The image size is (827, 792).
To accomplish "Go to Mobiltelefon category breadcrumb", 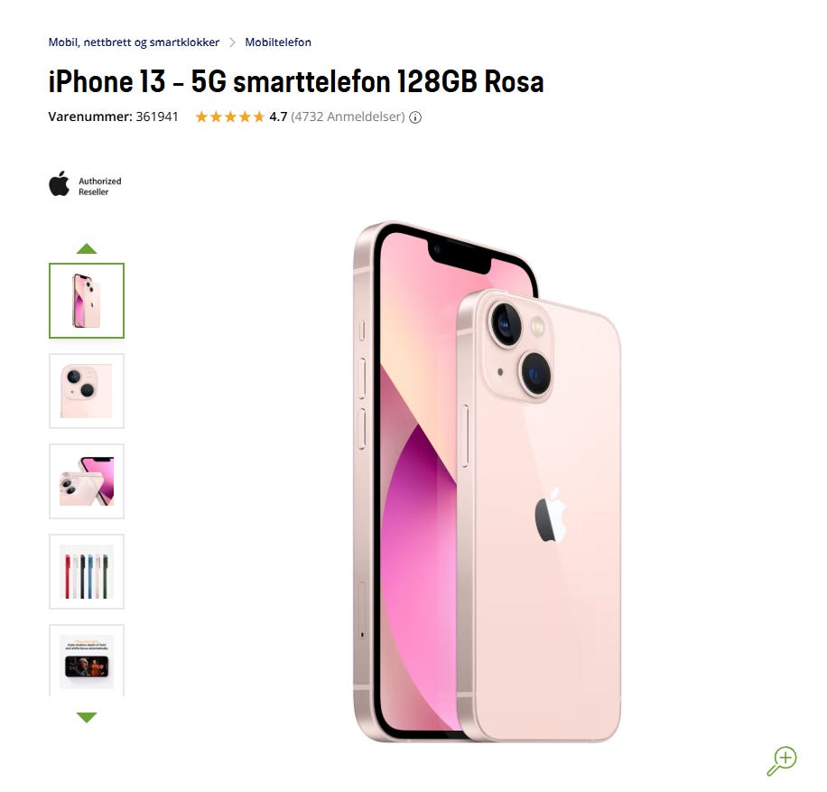I will [x=278, y=42].
